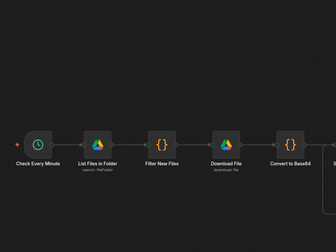336x252 pixels.
Task: Click output connector of List Files in Folder node
Action: point(112,145)
